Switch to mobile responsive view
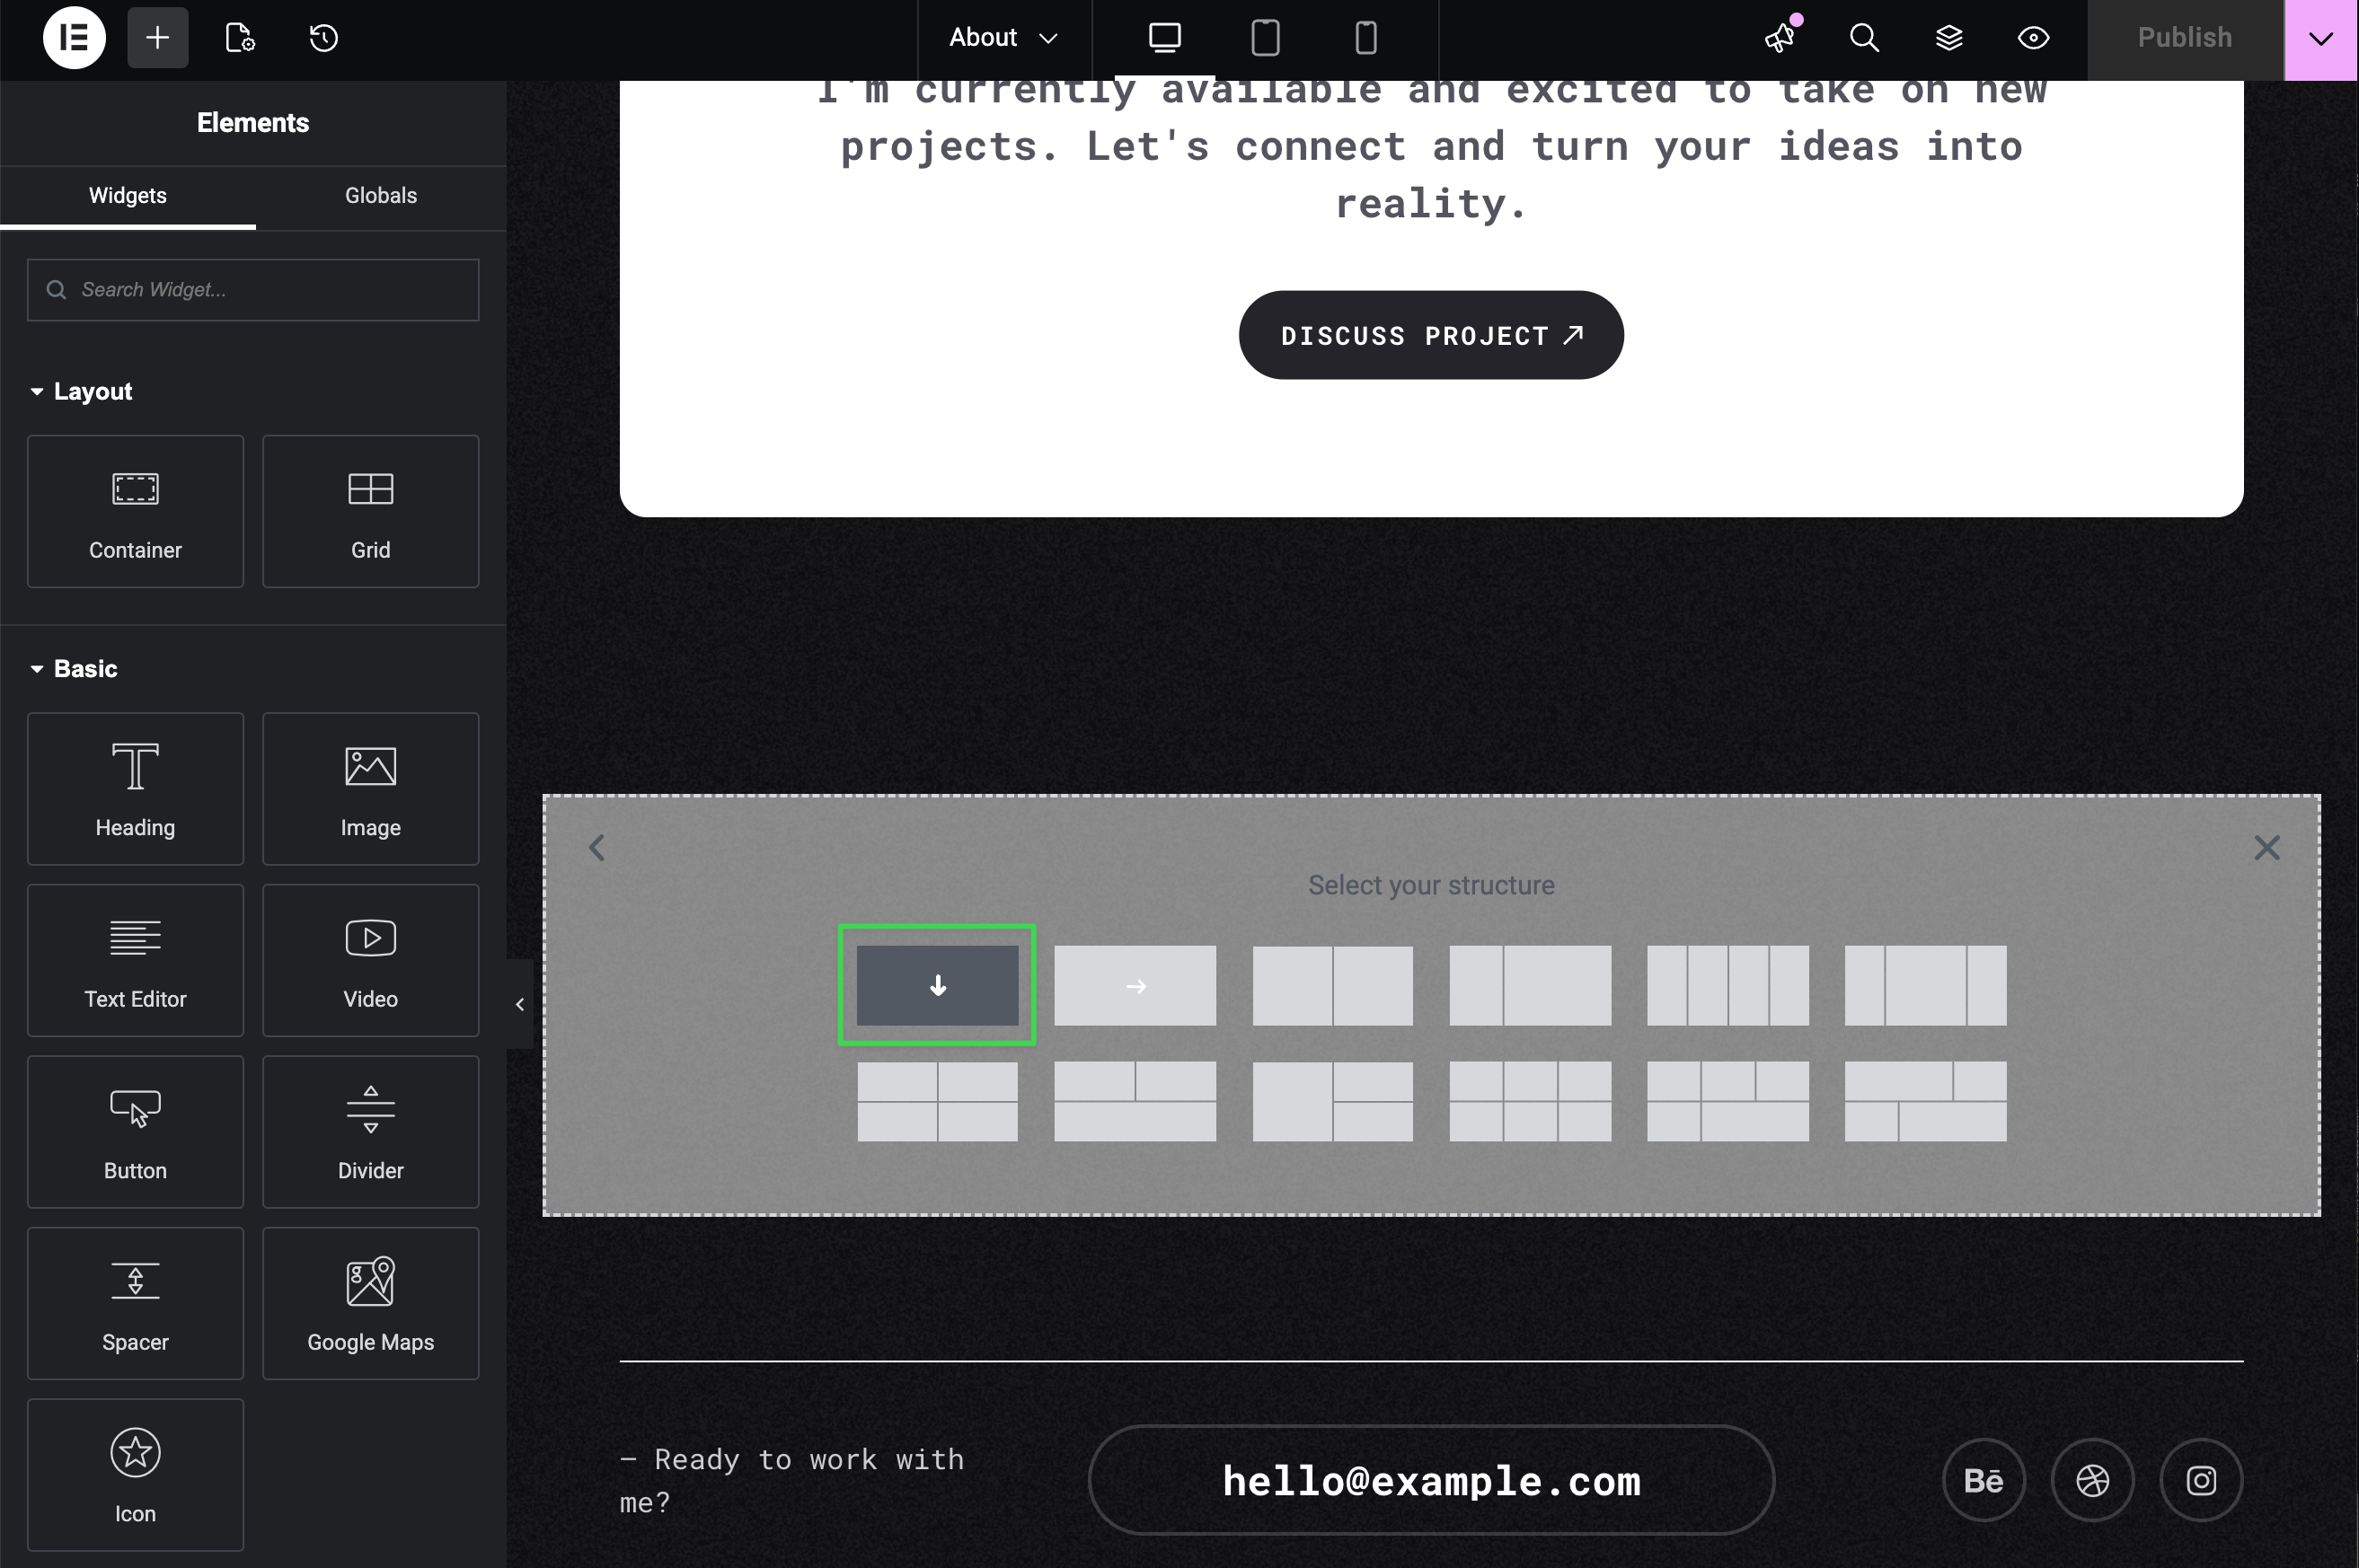The width and height of the screenshot is (2359, 1568). pos(1365,38)
